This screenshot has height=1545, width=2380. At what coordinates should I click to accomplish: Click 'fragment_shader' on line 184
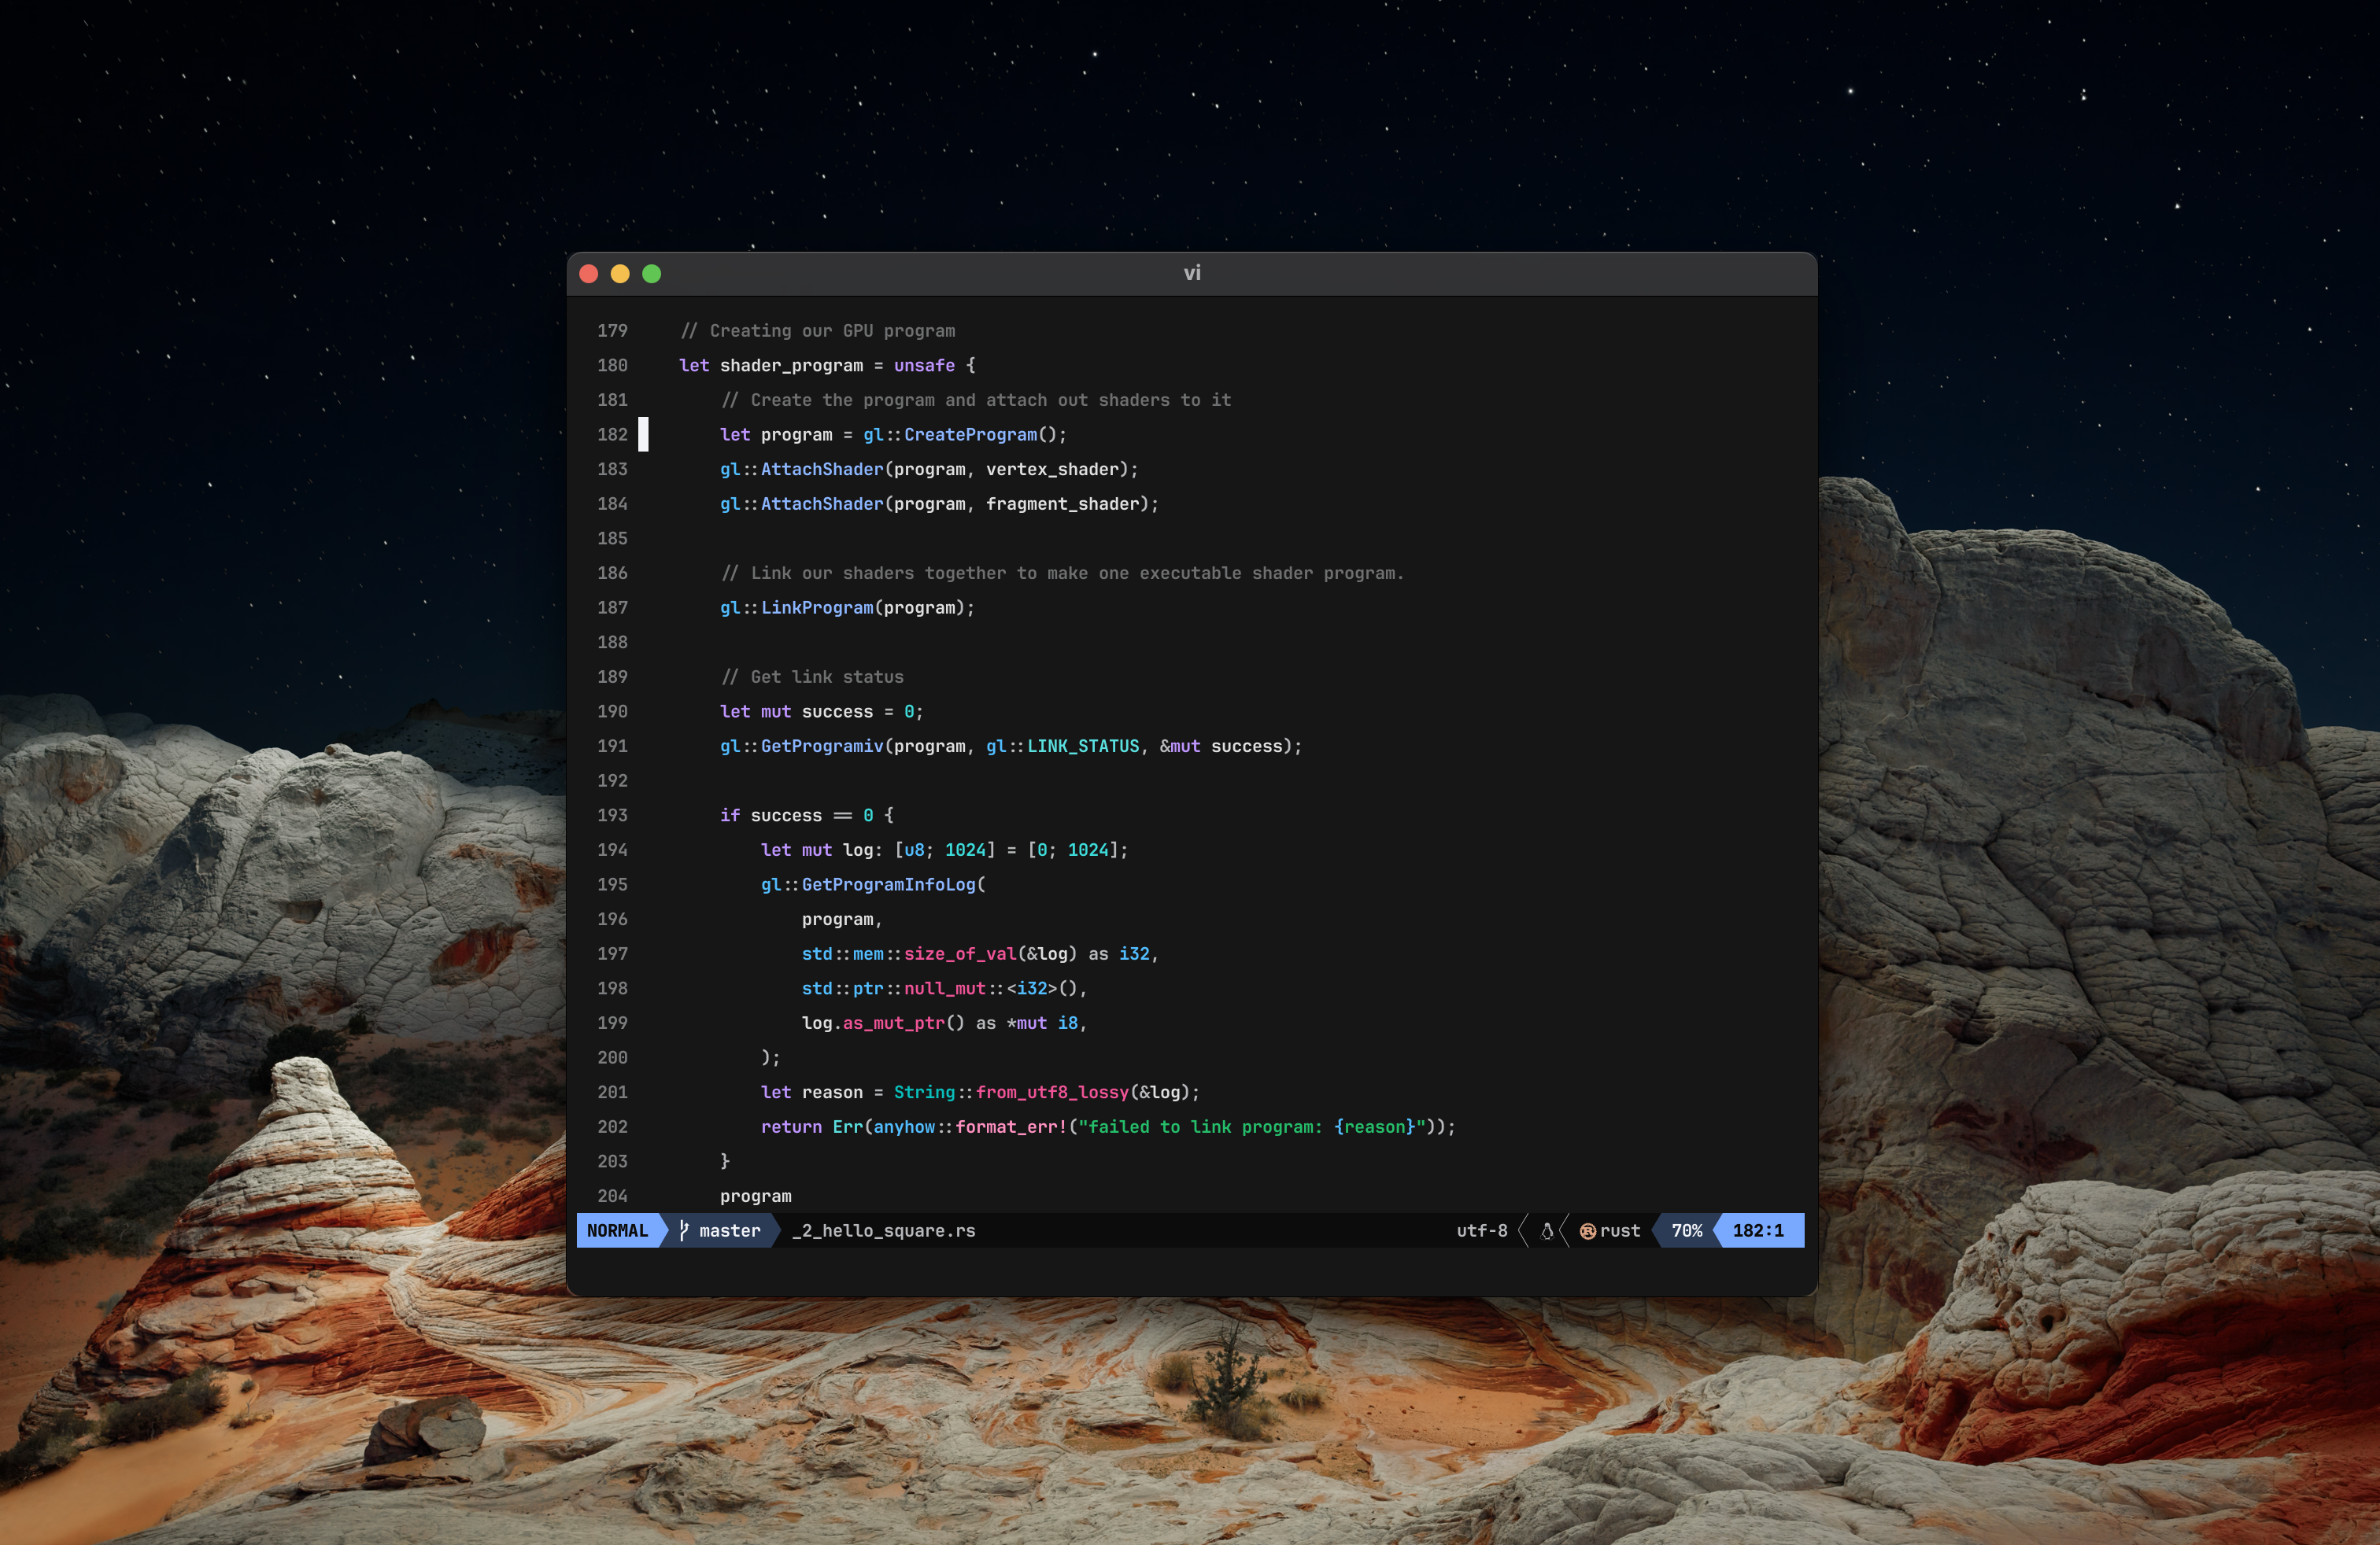pos(1063,503)
